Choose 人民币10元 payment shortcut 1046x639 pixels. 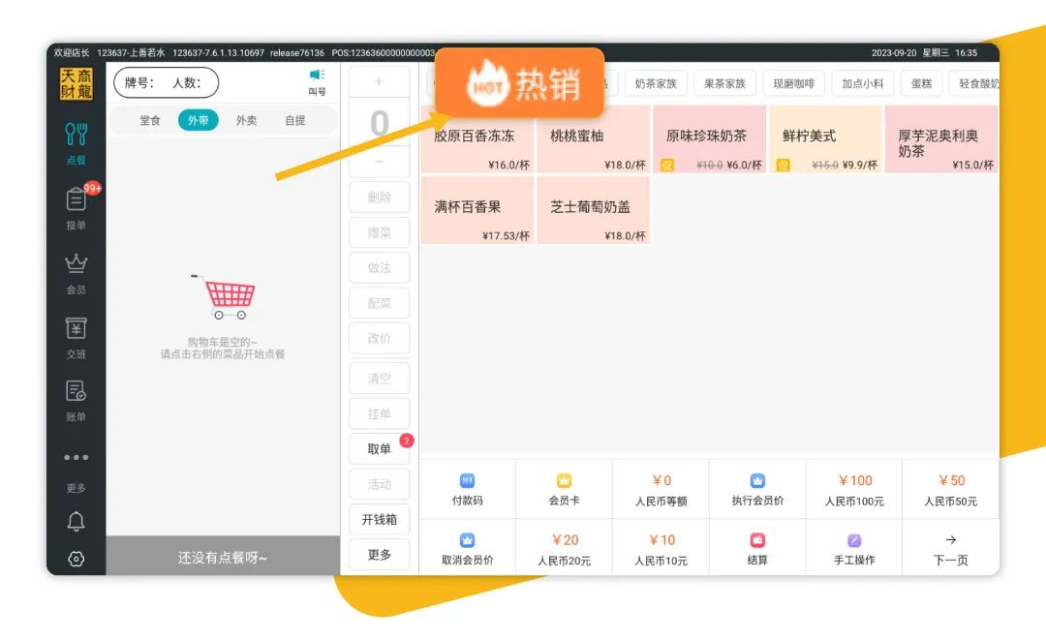click(x=661, y=548)
